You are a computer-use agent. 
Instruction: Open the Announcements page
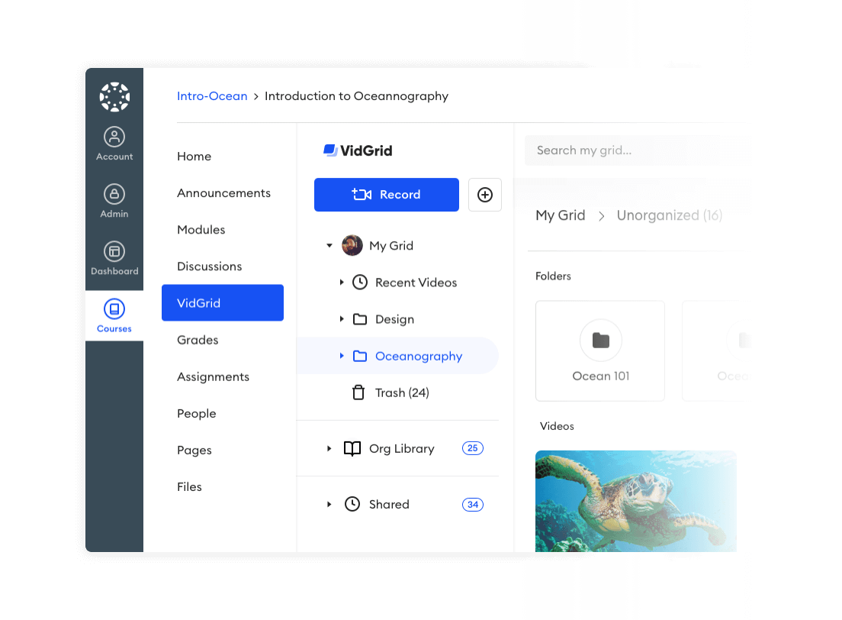pyautogui.click(x=223, y=193)
